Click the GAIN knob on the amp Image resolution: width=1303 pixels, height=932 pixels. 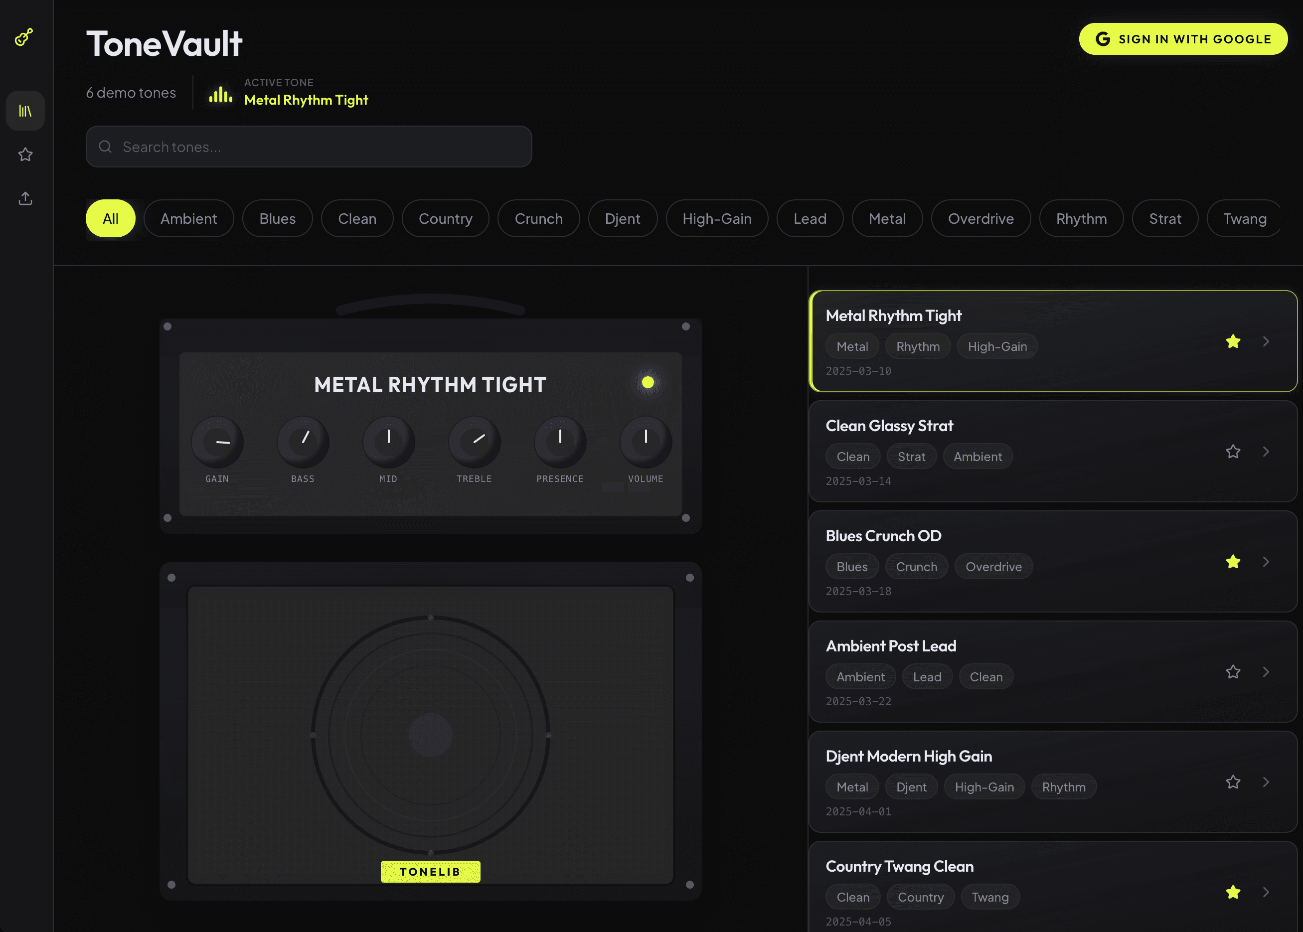217,442
